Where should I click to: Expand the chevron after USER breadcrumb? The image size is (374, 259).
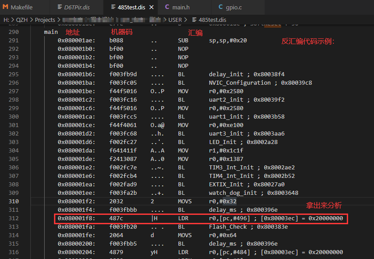tap(185, 20)
